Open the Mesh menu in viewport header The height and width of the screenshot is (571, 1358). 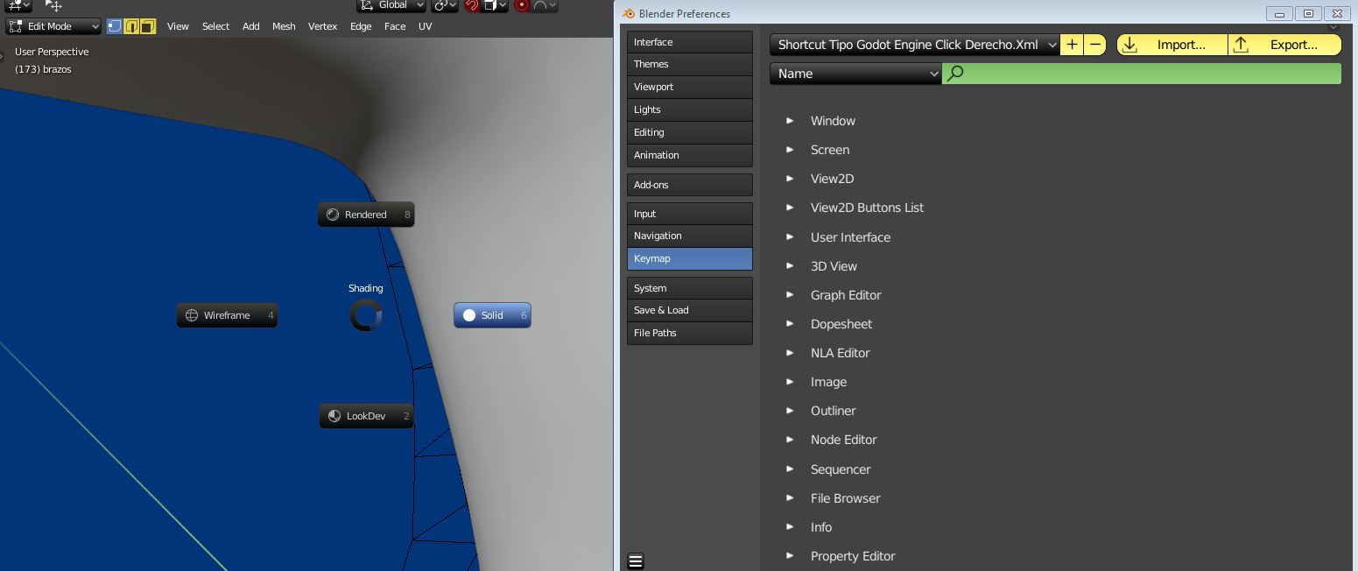tap(284, 26)
